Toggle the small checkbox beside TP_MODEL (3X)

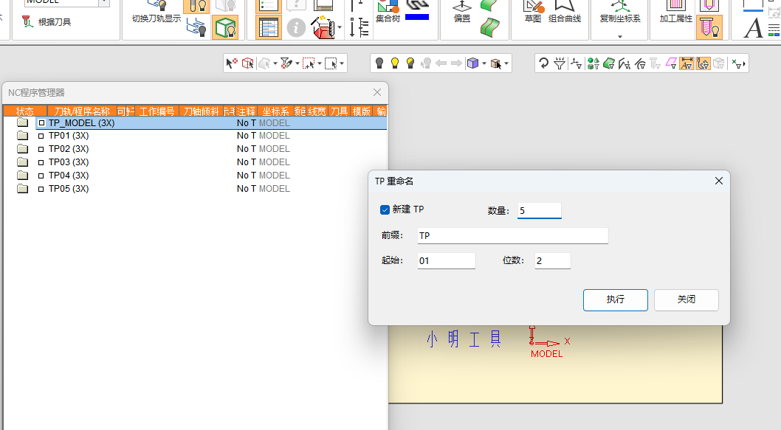42,123
